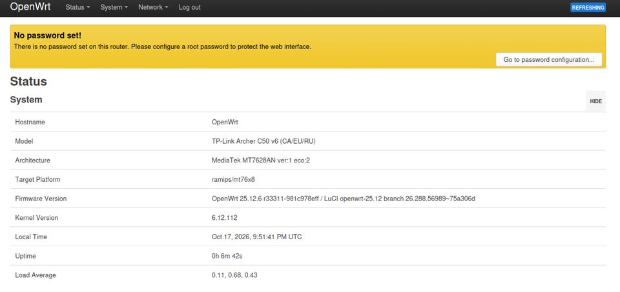Click the Uptime row label

point(25,256)
